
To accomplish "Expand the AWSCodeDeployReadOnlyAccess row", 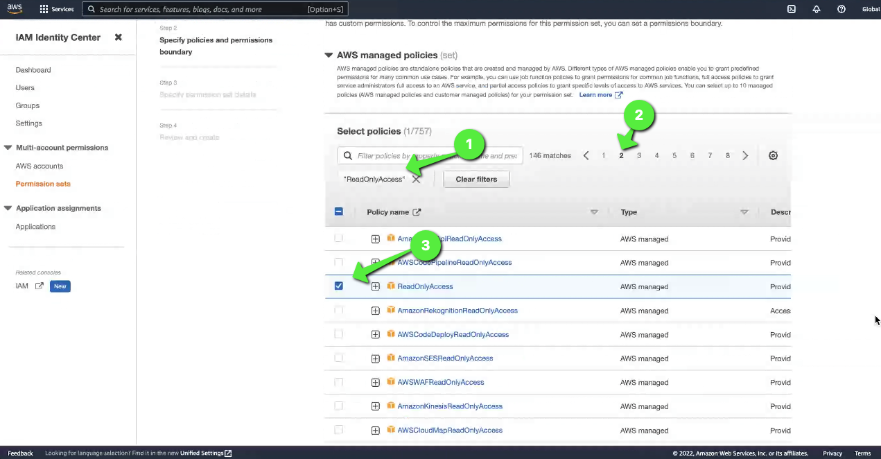I will (x=375, y=335).
